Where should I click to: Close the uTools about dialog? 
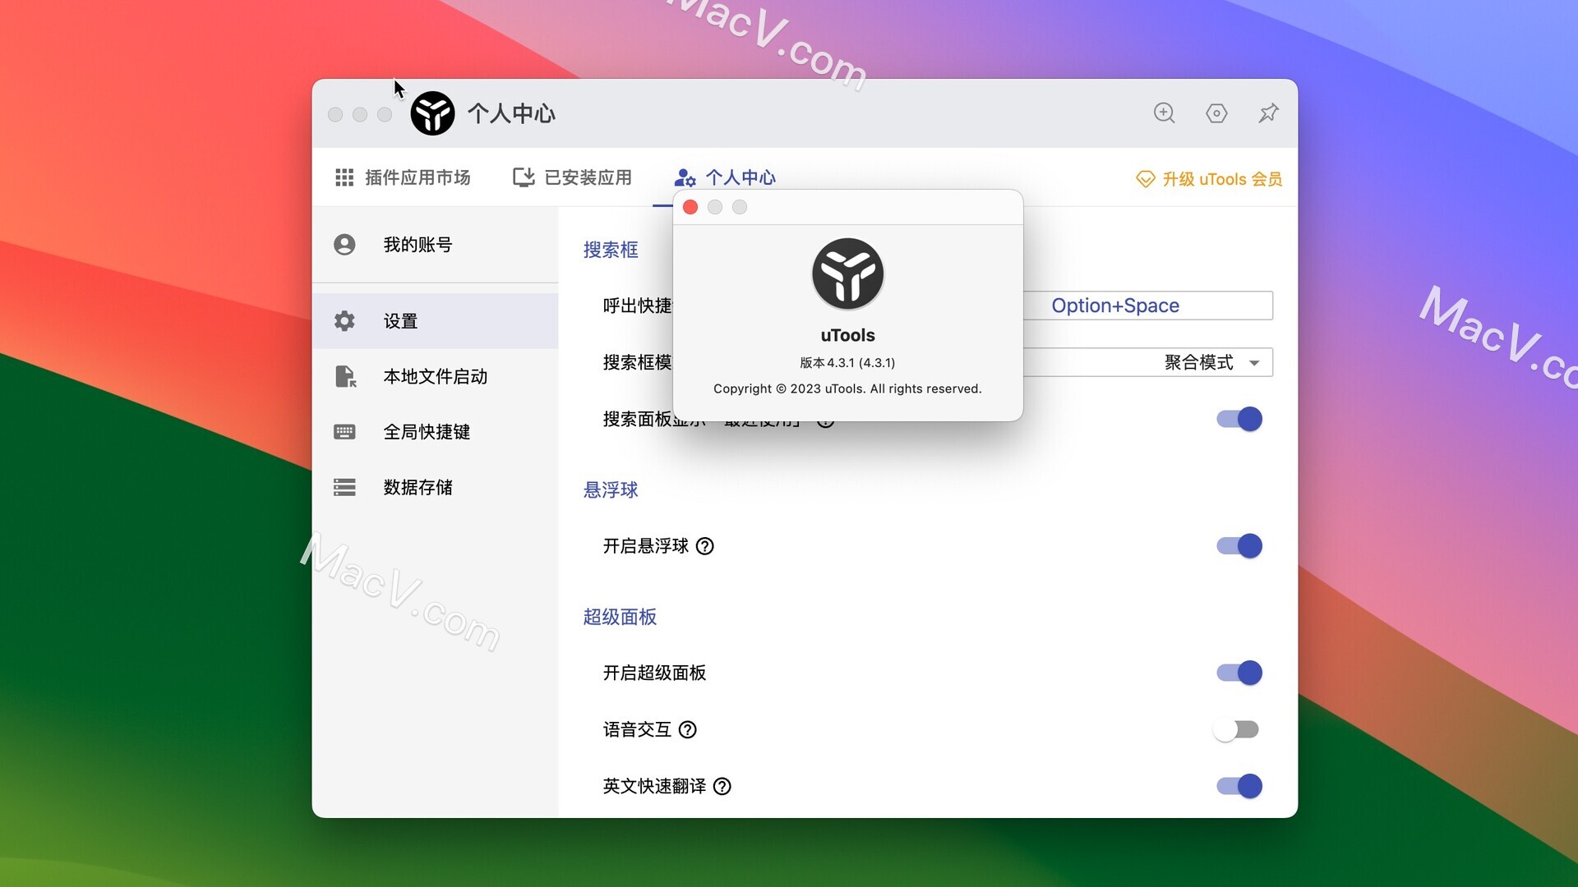[690, 207]
